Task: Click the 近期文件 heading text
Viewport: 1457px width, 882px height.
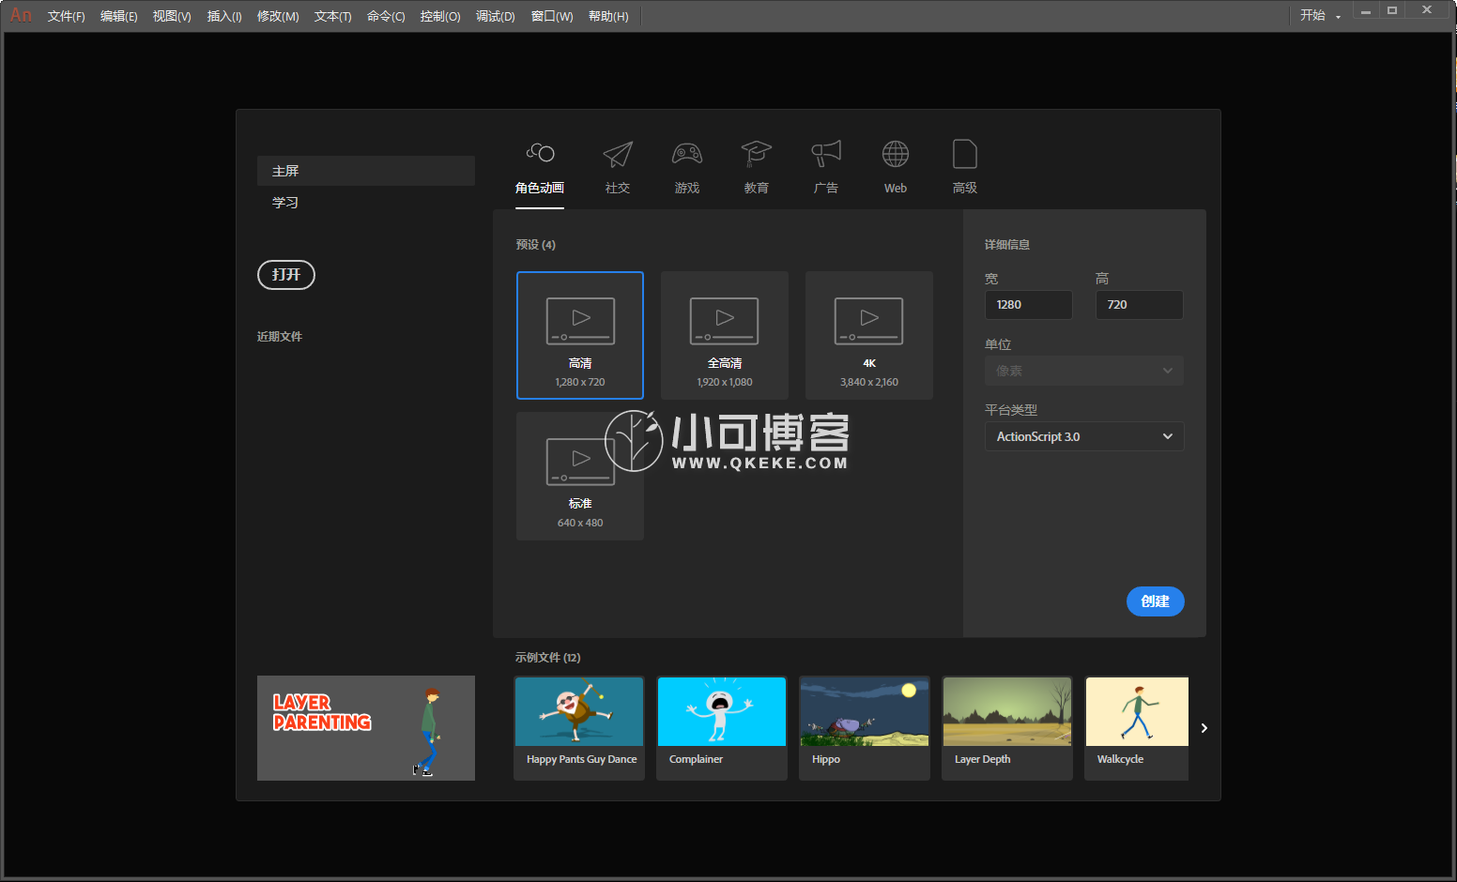Action: pyautogui.click(x=280, y=336)
